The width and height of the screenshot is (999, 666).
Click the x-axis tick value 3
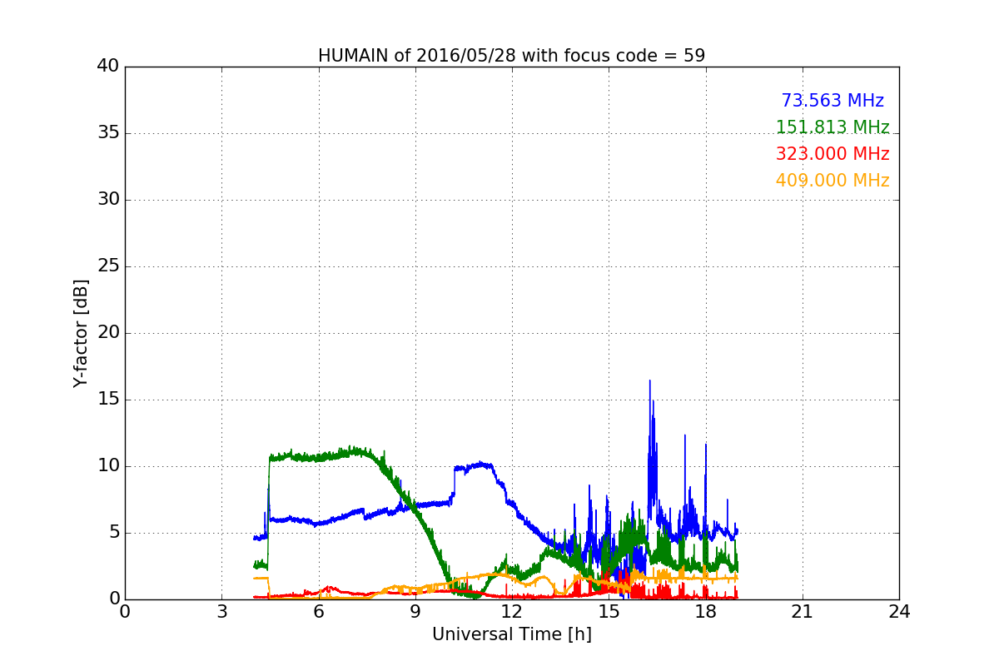(x=221, y=611)
